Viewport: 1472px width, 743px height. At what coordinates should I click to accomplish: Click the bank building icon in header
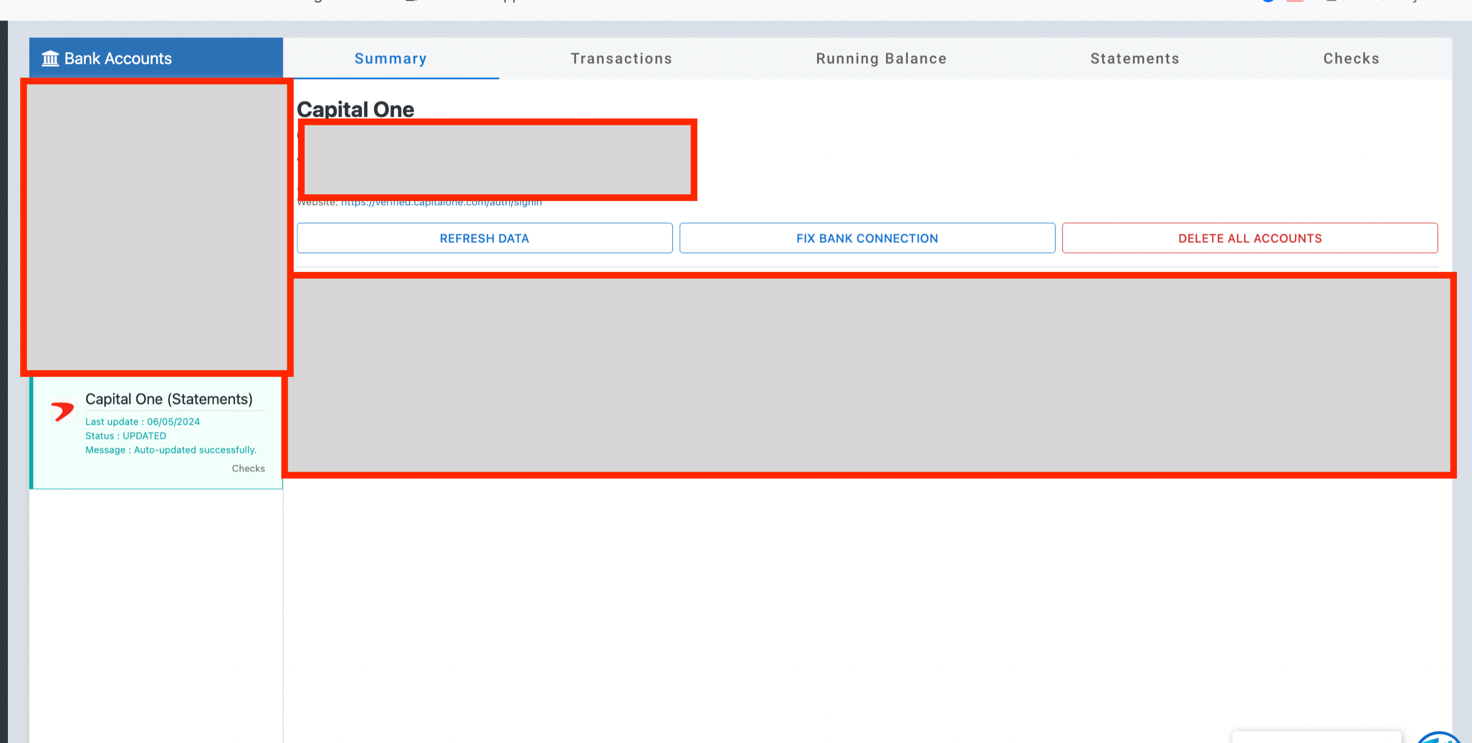pyautogui.click(x=50, y=58)
